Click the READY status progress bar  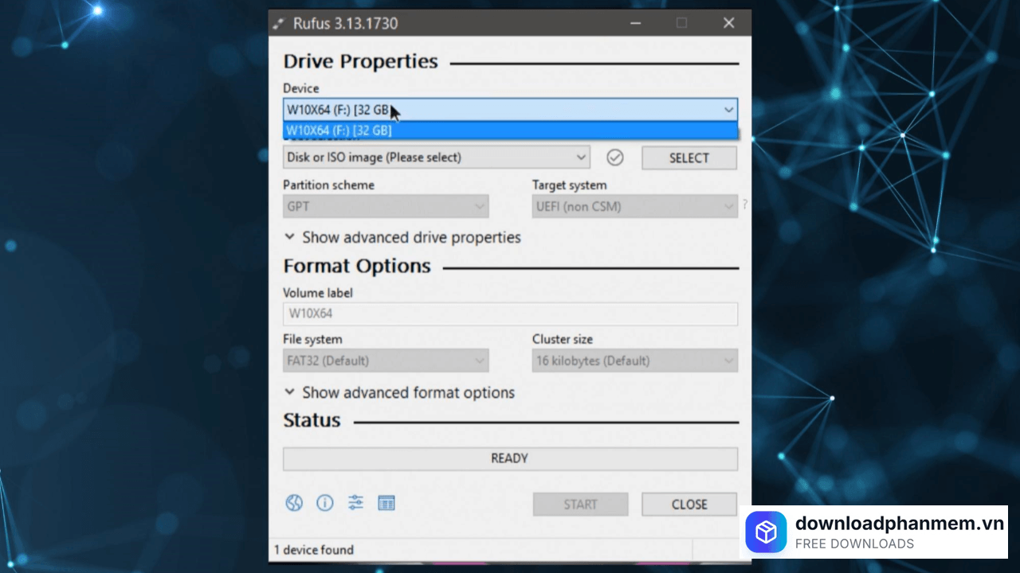[x=510, y=458]
